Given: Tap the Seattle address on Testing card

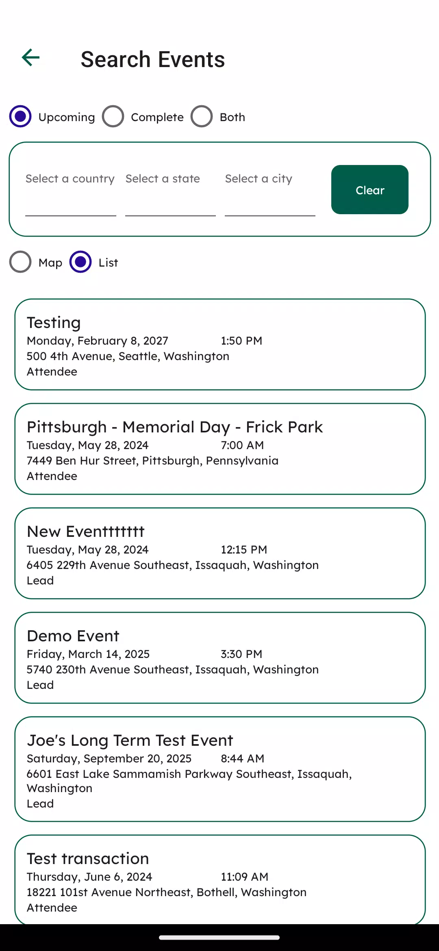Looking at the screenshot, I should pos(128,356).
